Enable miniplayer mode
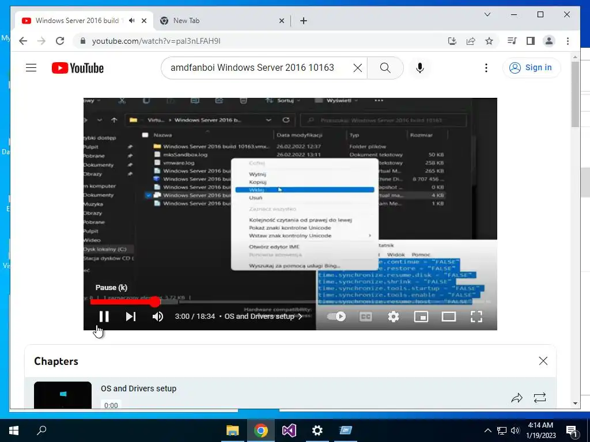This screenshot has width=590, height=442. pyautogui.click(x=421, y=317)
